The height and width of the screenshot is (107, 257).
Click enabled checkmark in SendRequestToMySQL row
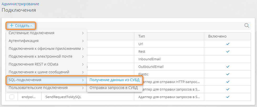(228, 97)
